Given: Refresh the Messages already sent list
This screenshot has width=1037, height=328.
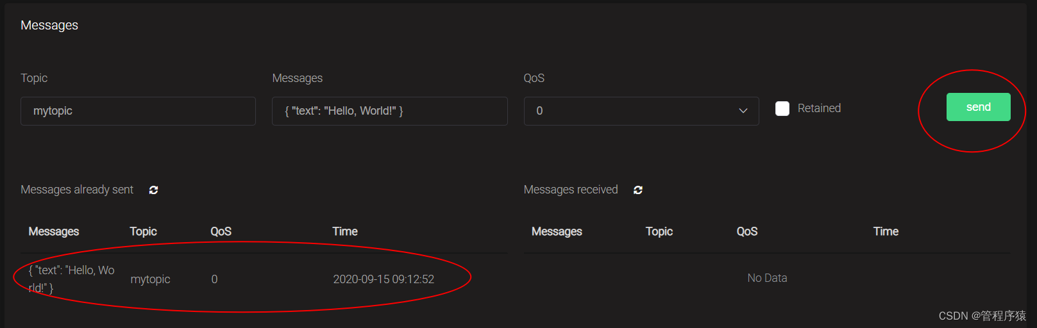Looking at the screenshot, I should click(x=153, y=190).
